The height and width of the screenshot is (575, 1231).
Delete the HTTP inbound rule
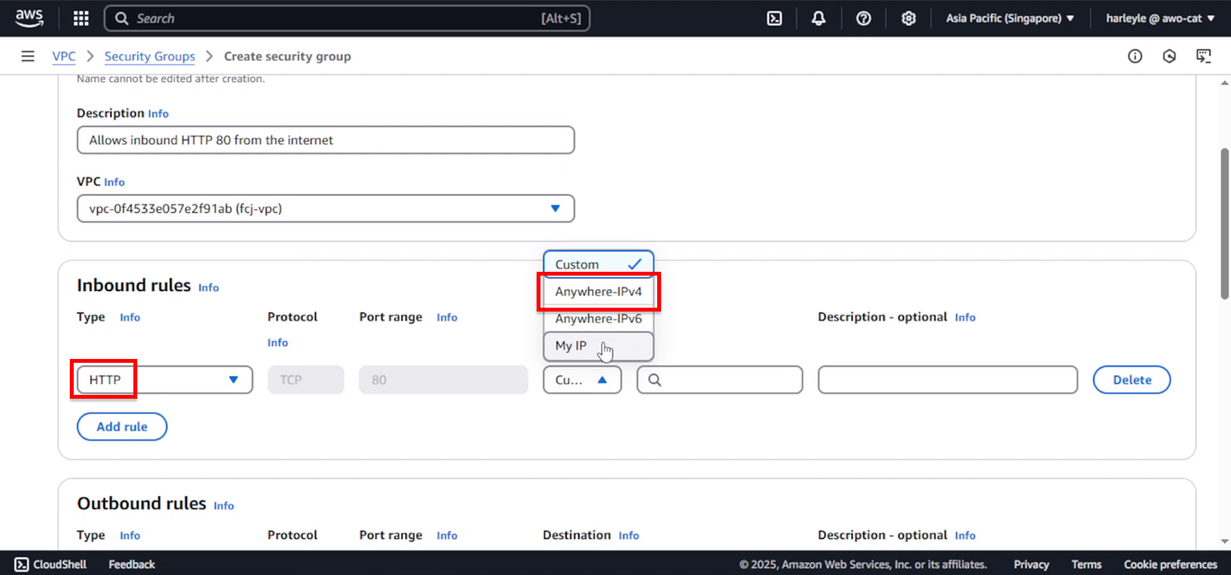[1132, 380]
